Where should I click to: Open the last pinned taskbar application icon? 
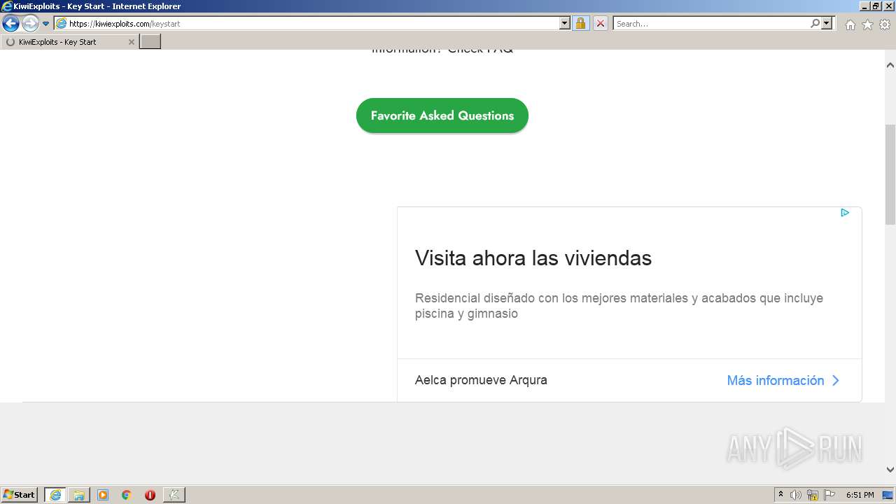click(174, 495)
